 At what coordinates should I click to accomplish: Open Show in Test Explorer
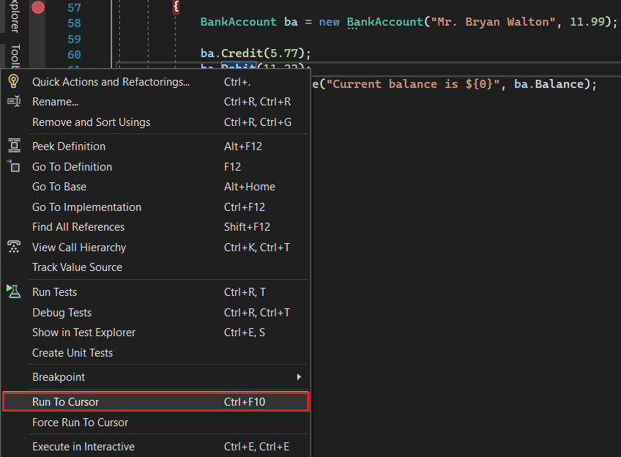(x=83, y=332)
